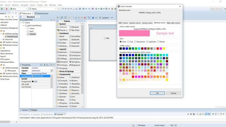Image resolution: width=226 pixels, height=127 pixels.
Task: Sort named colors by Hue
Action: point(128,42)
